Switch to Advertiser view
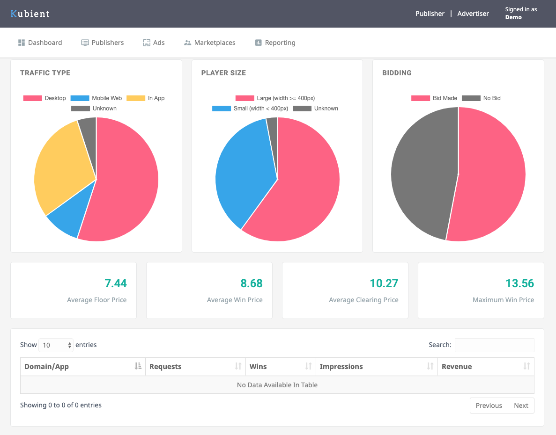This screenshot has height=435, width=556. (x=473, y=14)
